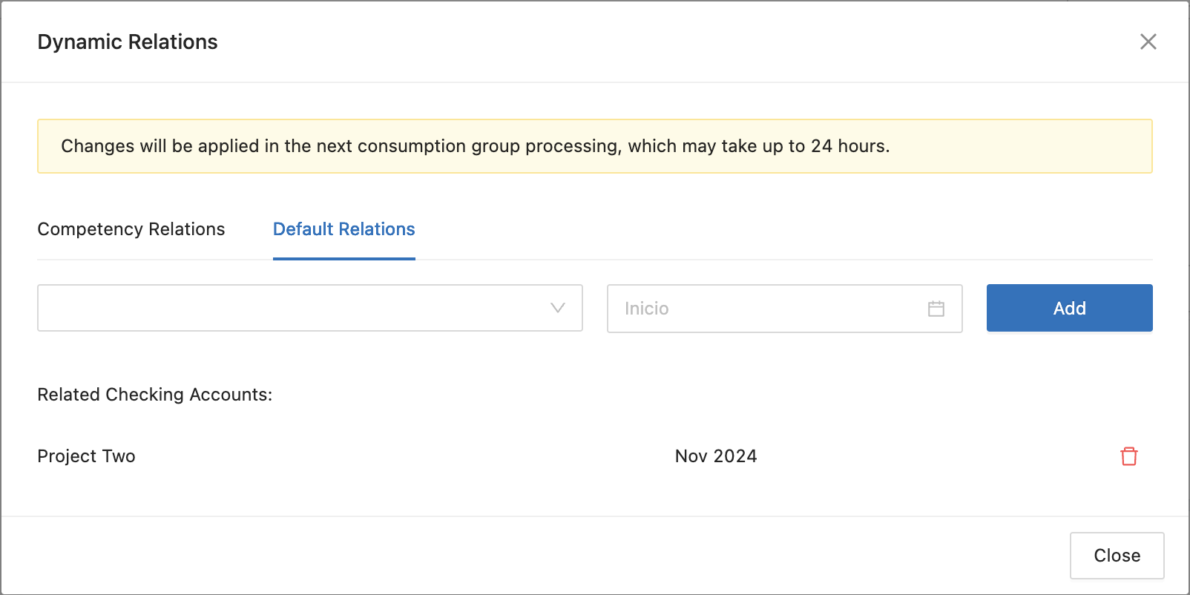Screen dimensions: 1190x595
Task: Click the Nov 2024 start date
Action: pos(715,456)
